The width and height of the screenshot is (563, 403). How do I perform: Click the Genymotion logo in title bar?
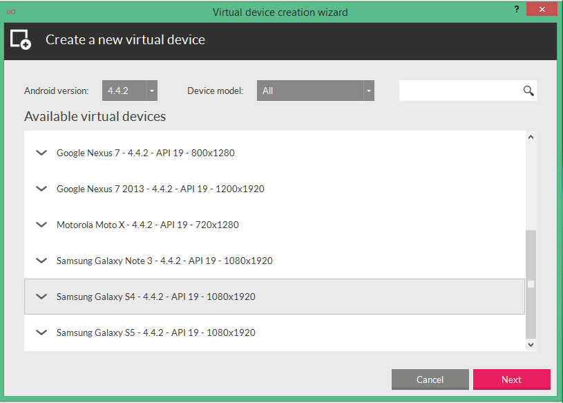click(x=11, y=12)
